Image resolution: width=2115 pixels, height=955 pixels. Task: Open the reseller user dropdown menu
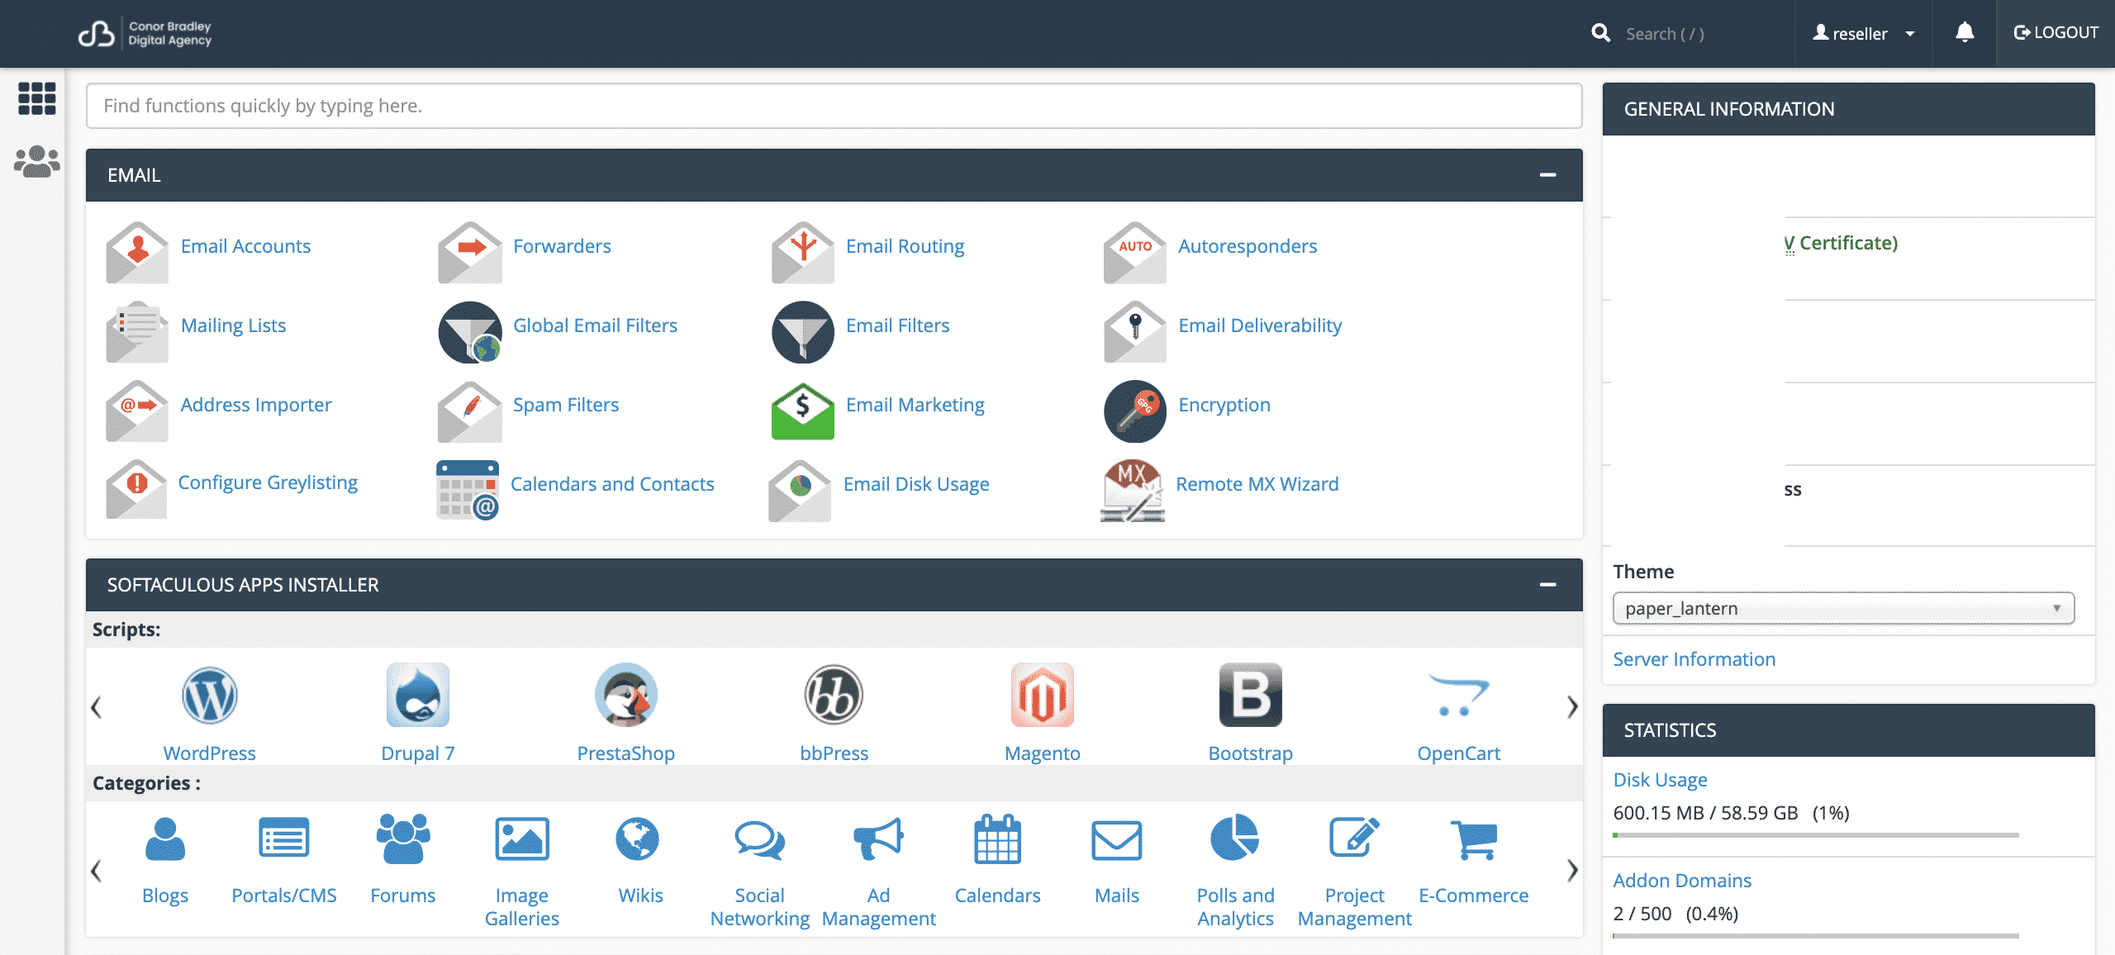tap(1864, 33)
